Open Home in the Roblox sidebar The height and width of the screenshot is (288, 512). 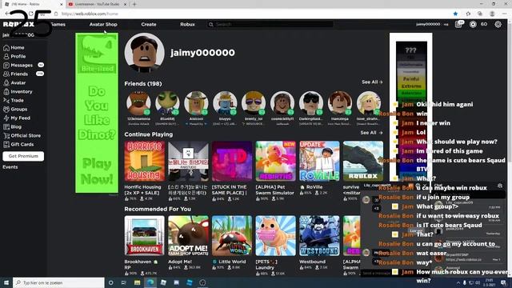tap(14, 48)
